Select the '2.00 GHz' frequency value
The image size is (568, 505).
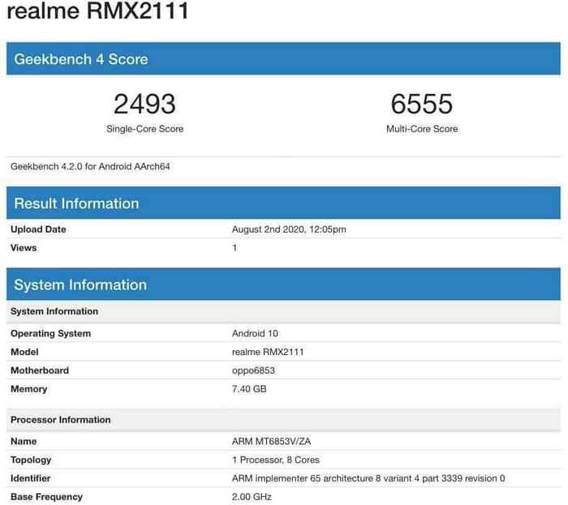[252, 497]
